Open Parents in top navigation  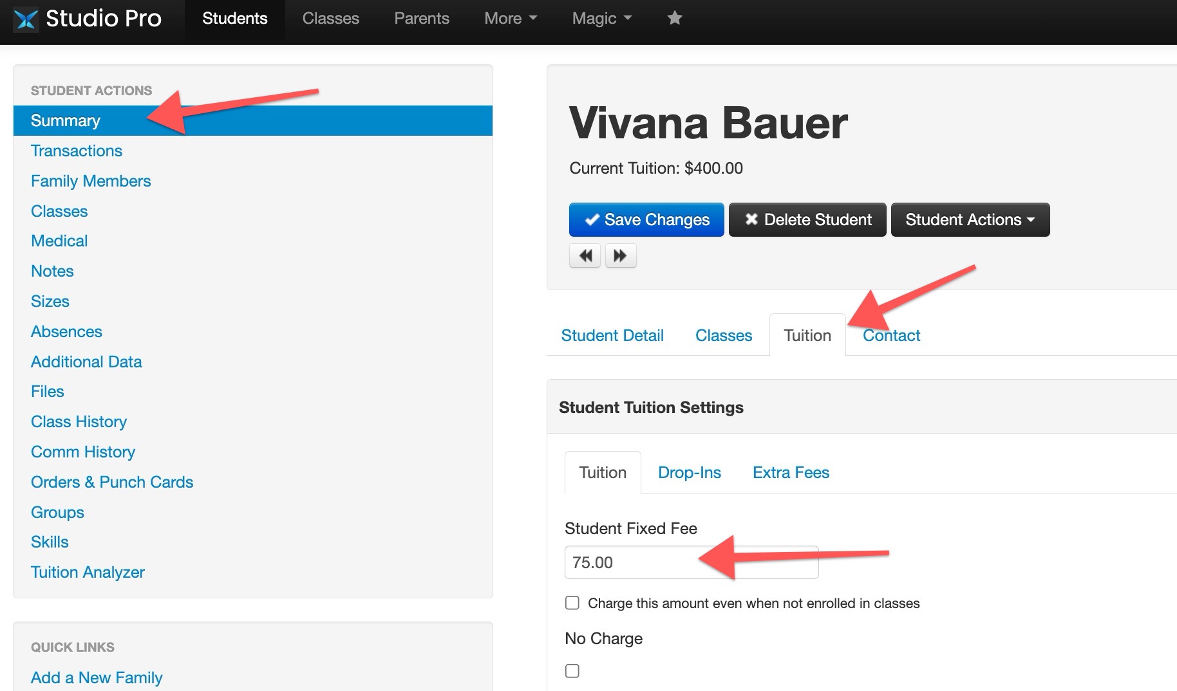point(422,18)
